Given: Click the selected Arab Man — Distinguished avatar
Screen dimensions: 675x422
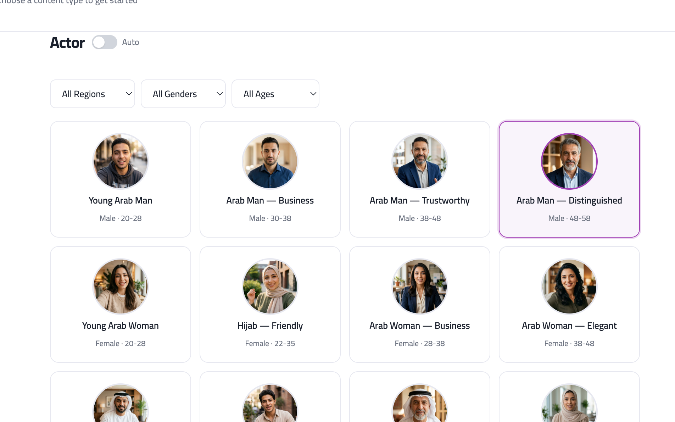Looking at the screenshot, I should pyautogui.click(x=569, y=161).
